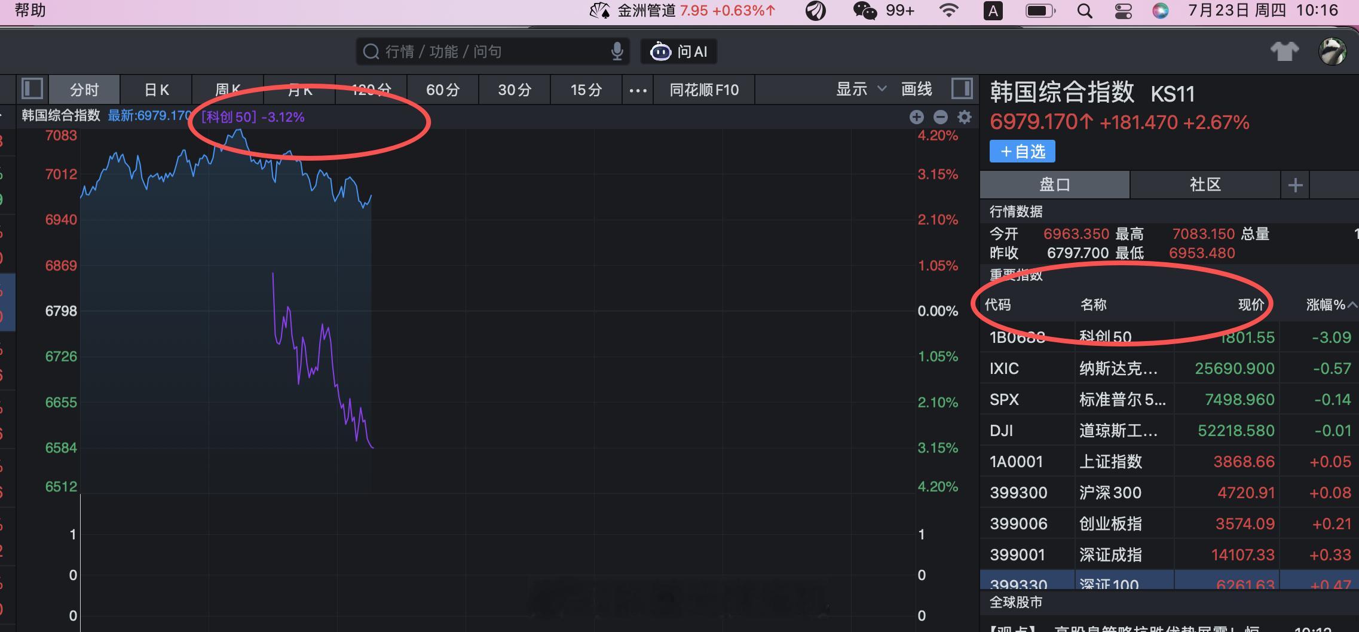Click the 代码 column header
The width and height of the screenshot is (1359, 632).
[x=997, y=305]
